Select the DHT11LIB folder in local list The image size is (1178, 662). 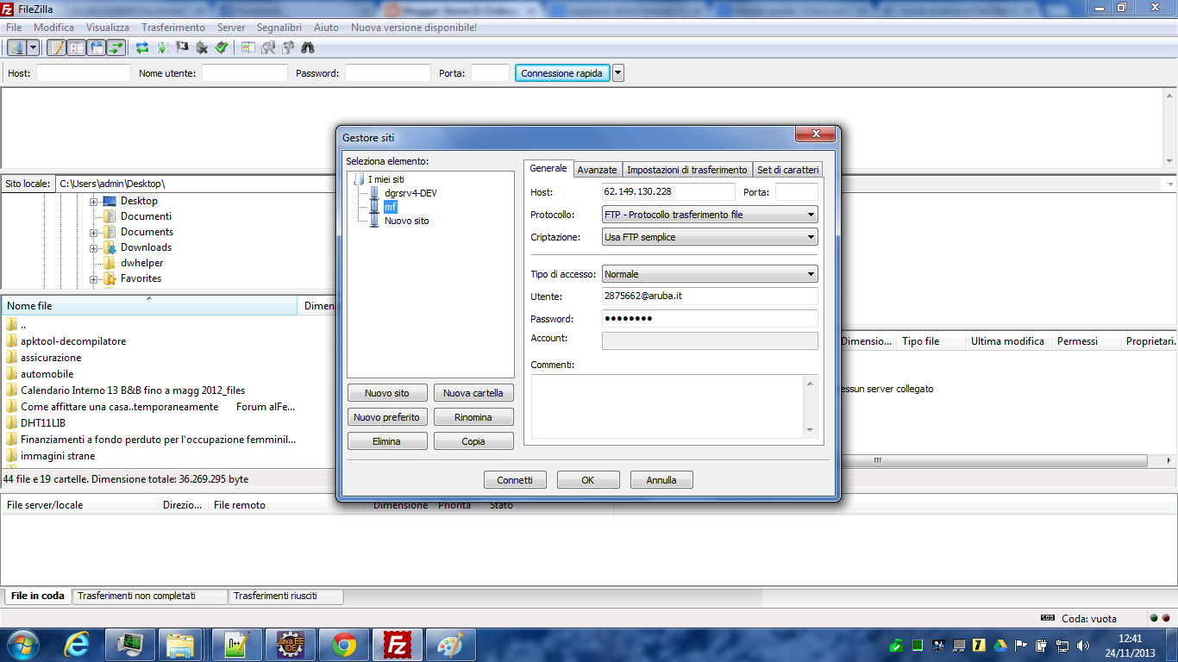pyautogui.click(x=43, y=423)
